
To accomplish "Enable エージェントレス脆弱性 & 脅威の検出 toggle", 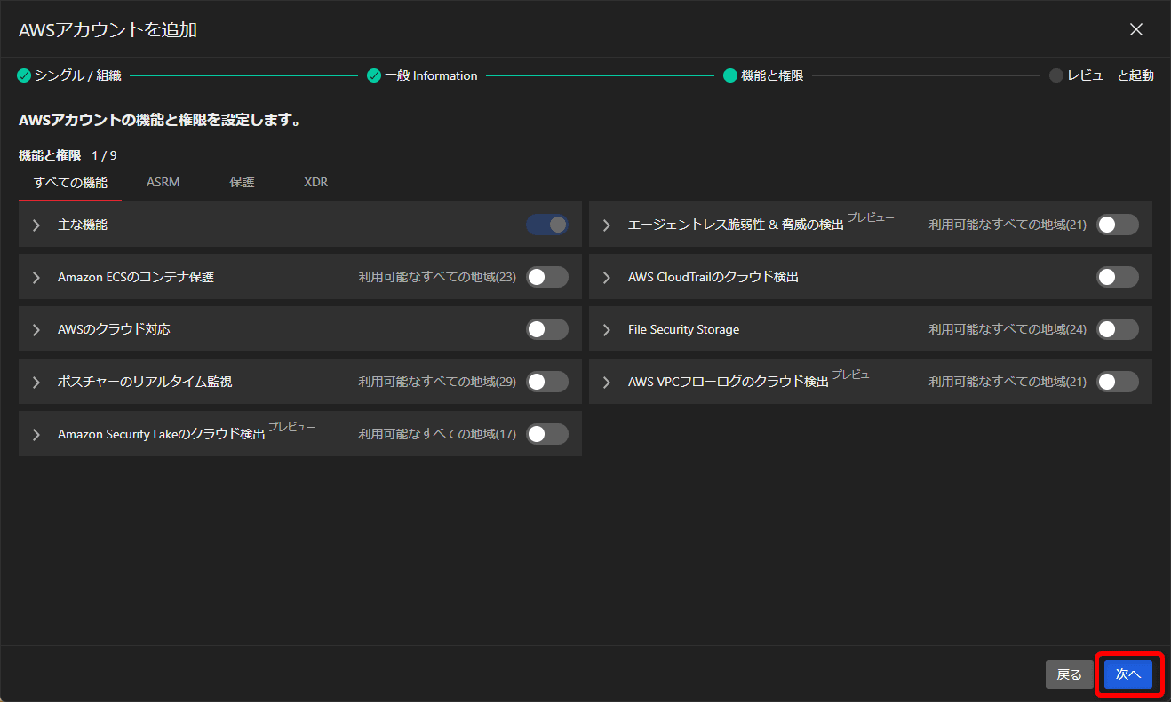I will pos(1118,225).
